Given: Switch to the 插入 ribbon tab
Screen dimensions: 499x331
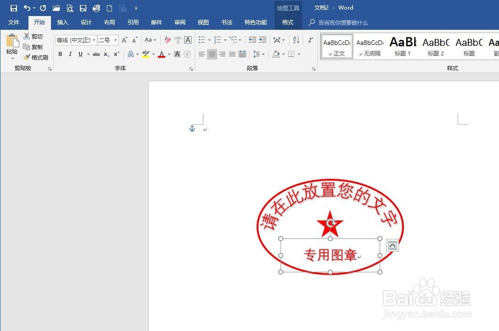Looking at the screenshot, I should pyautogui.click(x=62, y=22).
